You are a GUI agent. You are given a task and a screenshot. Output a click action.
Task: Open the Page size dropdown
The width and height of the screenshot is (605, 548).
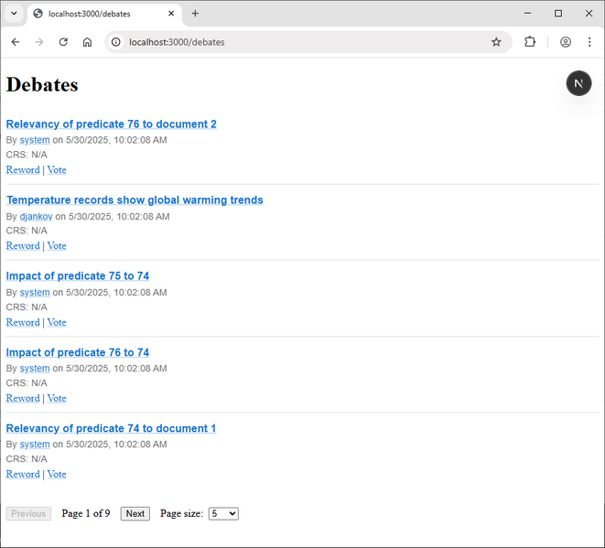tap(223, 513)
